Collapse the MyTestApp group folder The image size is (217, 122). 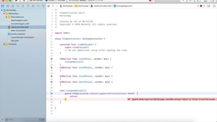point(4,14)
